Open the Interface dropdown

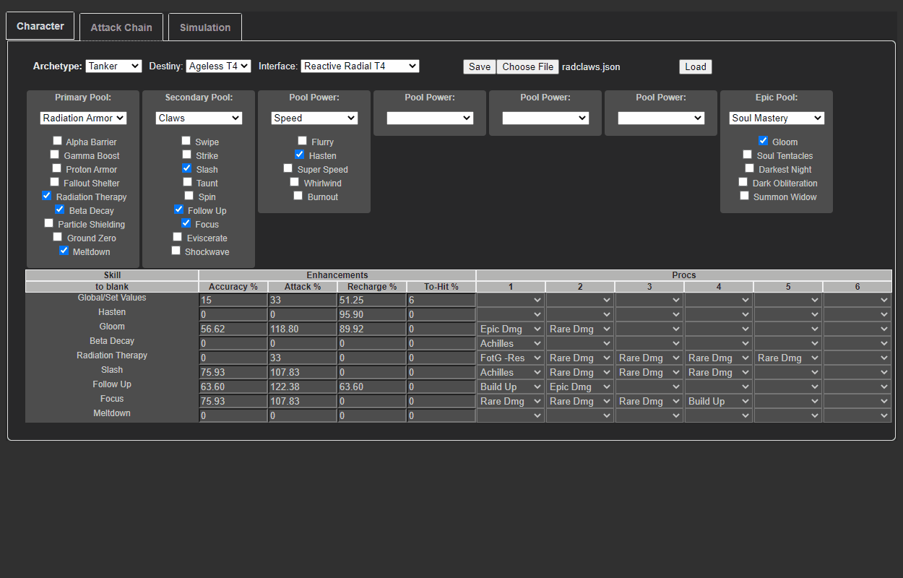(360, 66)
